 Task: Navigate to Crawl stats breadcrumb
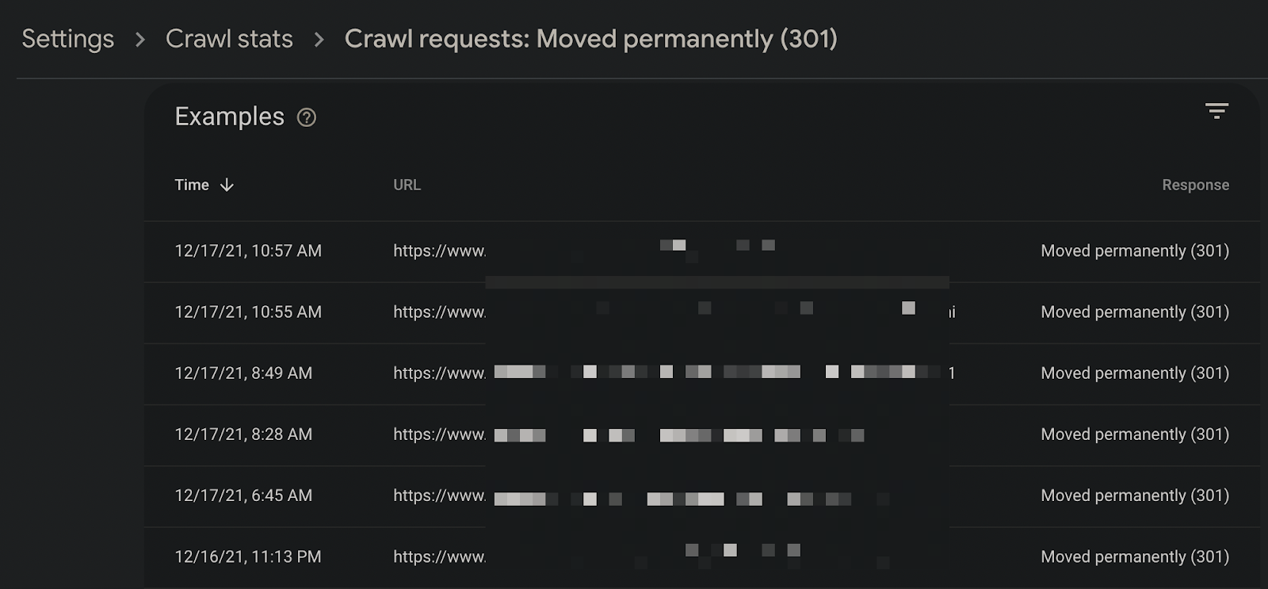(229, 39)
